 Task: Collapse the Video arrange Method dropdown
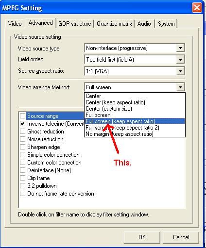(x=180, y=87)
